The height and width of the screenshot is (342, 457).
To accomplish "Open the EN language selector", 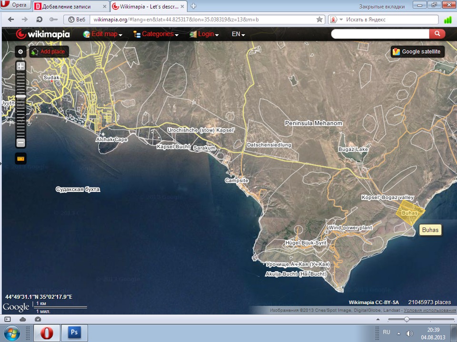I will 238,34.
